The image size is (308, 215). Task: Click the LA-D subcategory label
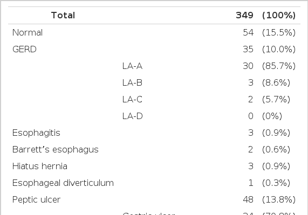[132, 116]
